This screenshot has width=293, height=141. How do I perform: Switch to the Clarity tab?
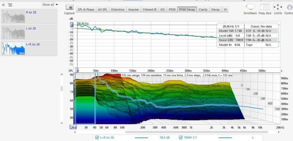(203, 9)
